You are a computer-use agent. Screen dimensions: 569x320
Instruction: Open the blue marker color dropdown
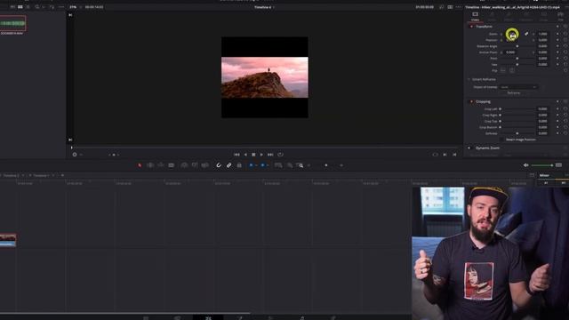(268, 165)
